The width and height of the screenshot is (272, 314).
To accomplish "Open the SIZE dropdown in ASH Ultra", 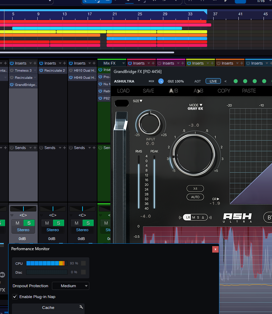I will coord(138,101).
